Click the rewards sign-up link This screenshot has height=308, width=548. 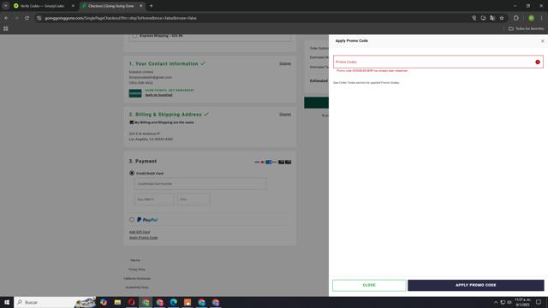point(158,95)
